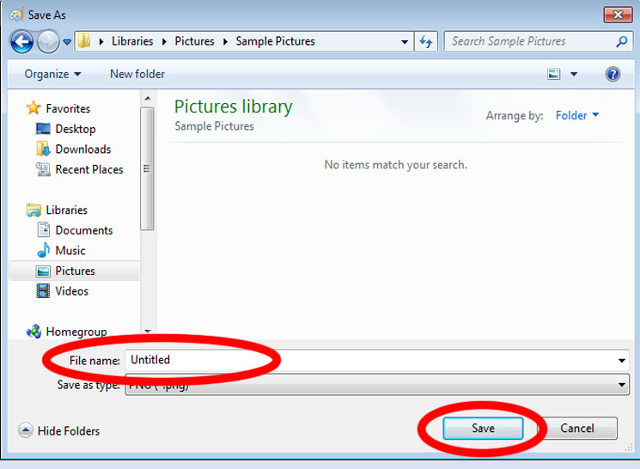
Task: Click Libraries in the address breadcrumb
Action: pos(132,41)
